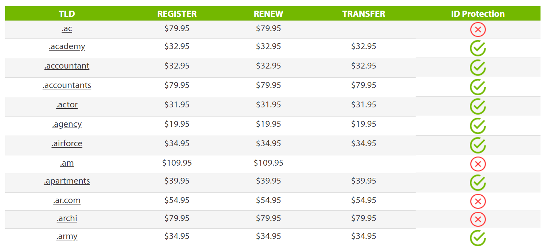Click the green checkmark in .accountant row

[x=478, y=68]
